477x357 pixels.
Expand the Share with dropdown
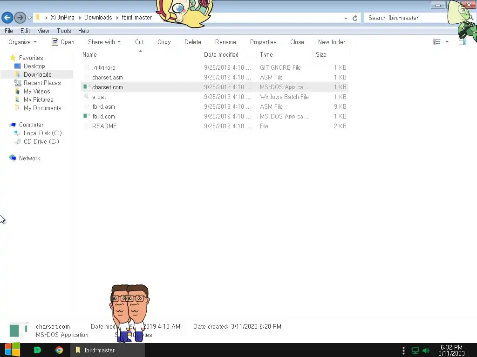point(104,42)
